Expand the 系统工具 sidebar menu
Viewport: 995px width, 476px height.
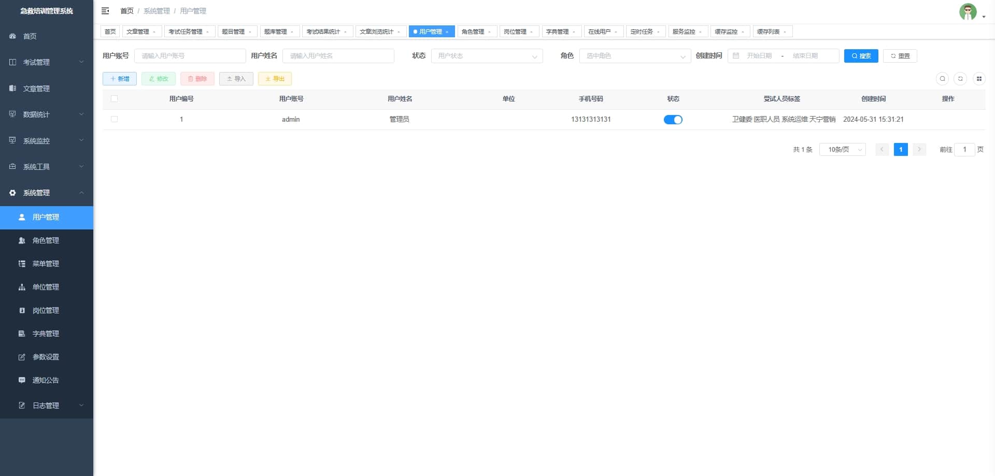[x=47, y=167]
